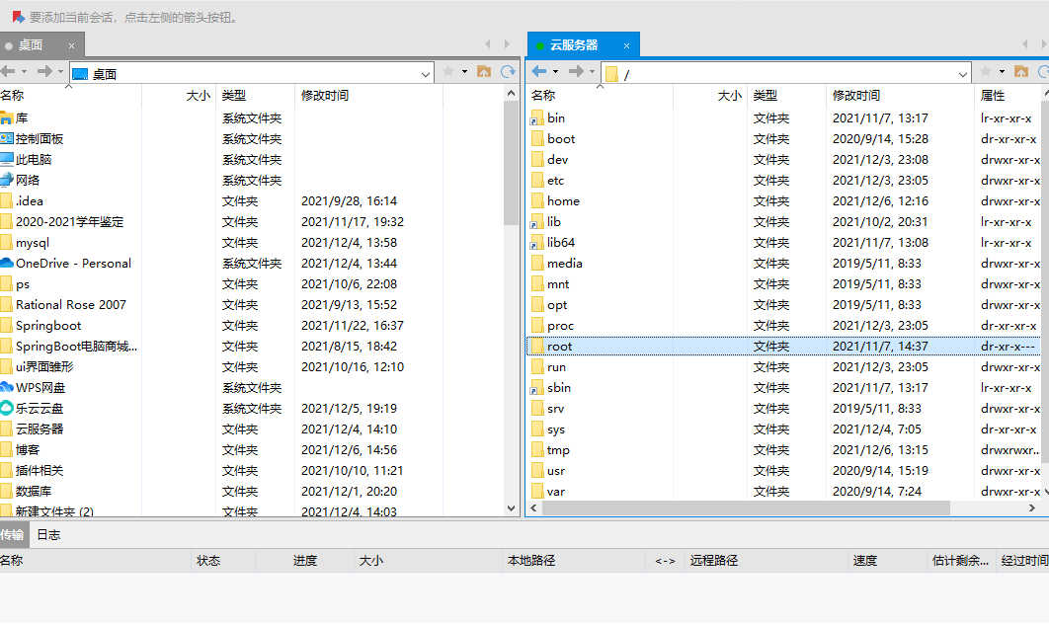1049x624 pixels.
Task: Select the 2020-2021学年鉴定 folder
Action: (x=62, y=222)
